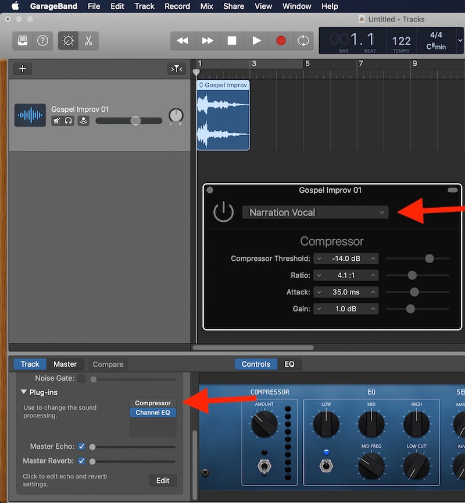Open the Narration Vocal preset dropdown
The width and height of the screenshot is (465, 503).
tap(315, 212)
